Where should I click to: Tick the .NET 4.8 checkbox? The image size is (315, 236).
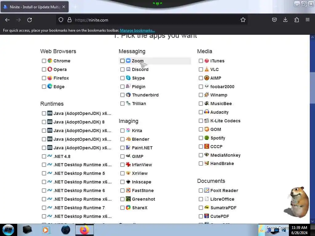pyautogui.click(x=44, y=156)
